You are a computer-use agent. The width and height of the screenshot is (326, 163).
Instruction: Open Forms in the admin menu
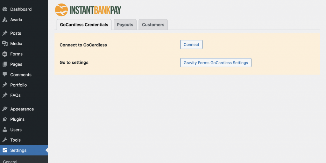tap(24, 54)
